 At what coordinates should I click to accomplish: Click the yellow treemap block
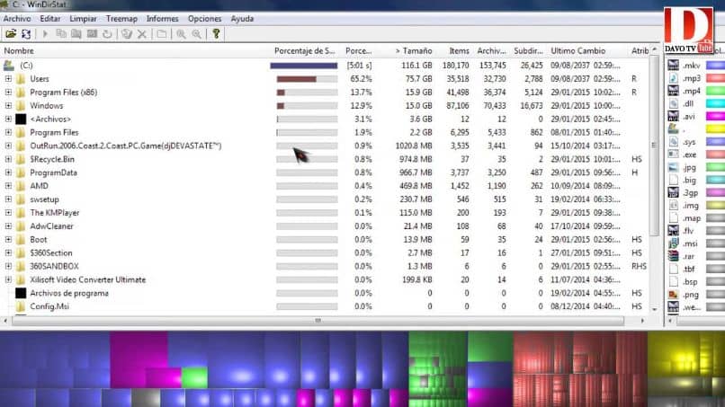click(686, 356)
